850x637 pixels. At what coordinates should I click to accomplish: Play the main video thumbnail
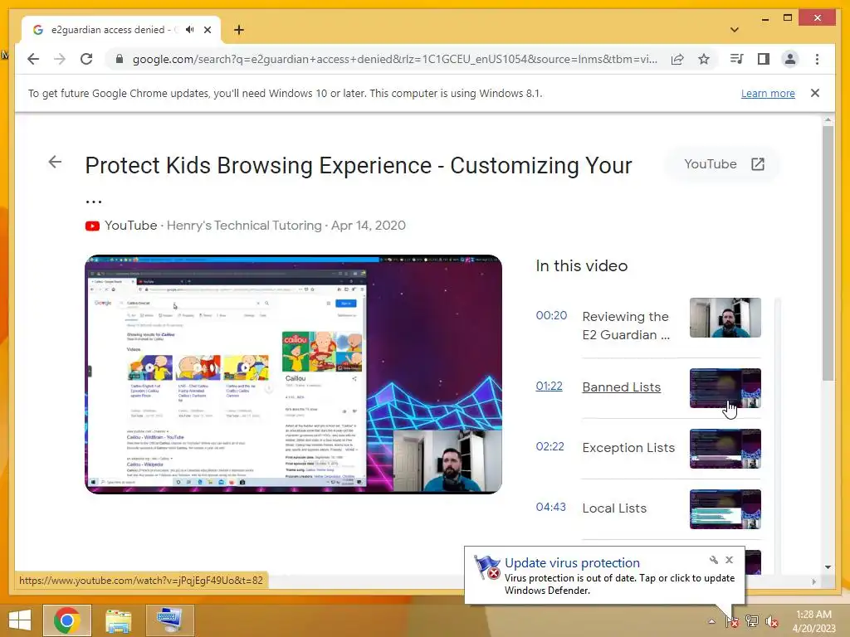293,374
